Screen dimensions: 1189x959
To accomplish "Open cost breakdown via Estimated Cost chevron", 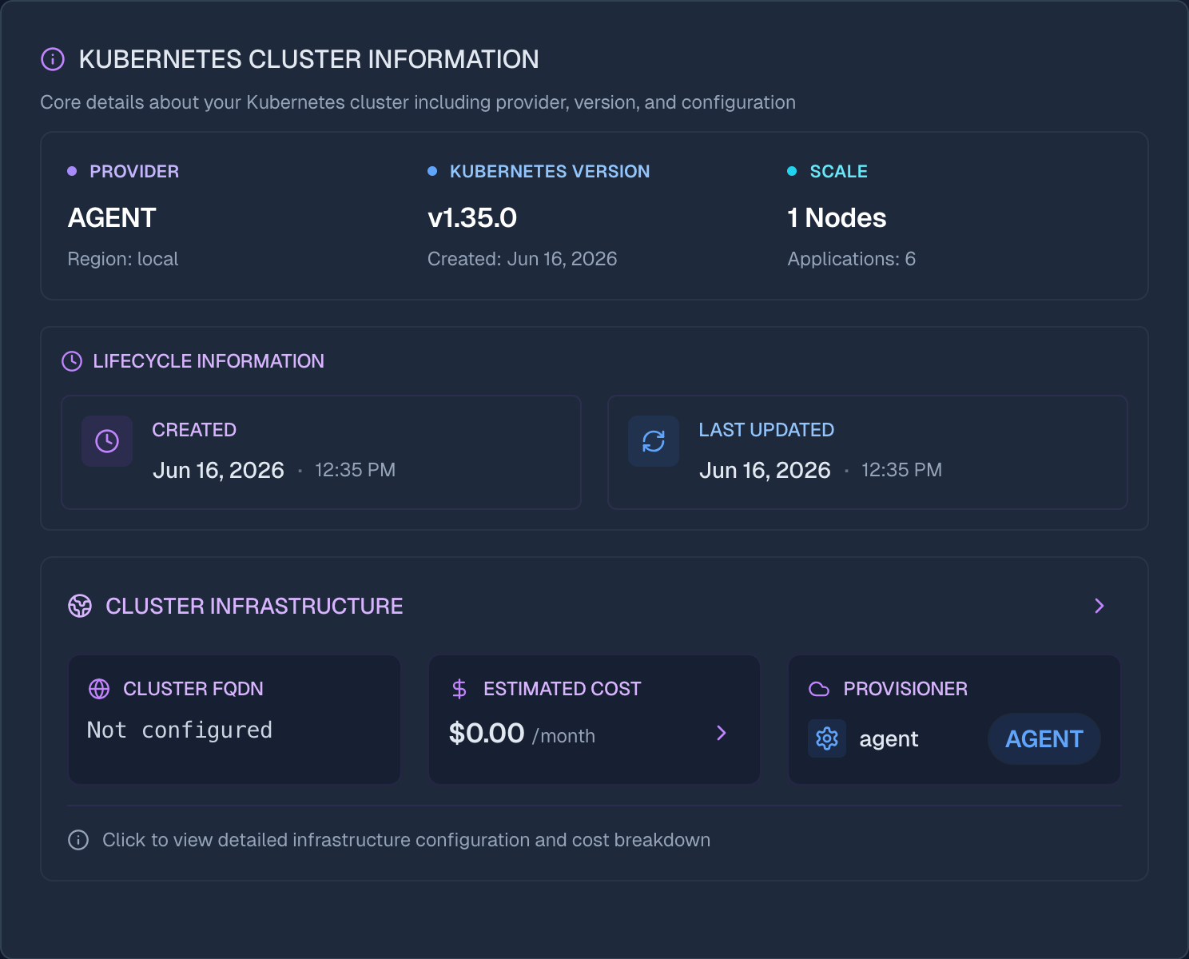I will 722,733.
